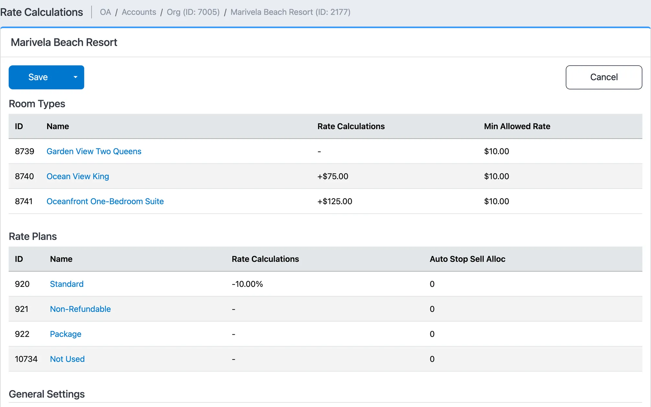651x407 pixels.
Task: Open the Package rate plan
Action: click(x=66, y=334)
